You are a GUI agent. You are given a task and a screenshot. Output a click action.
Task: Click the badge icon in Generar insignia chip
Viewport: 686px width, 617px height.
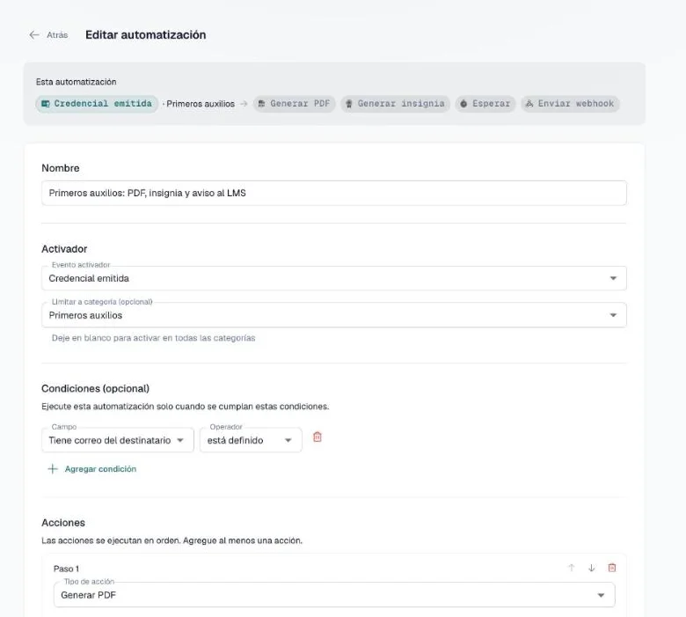tap(349, 104)
